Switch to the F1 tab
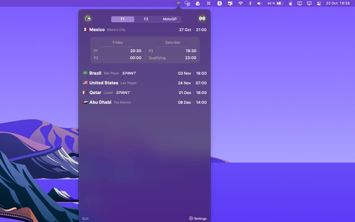The height and width of the screenshot is (222, 355). 122,19
